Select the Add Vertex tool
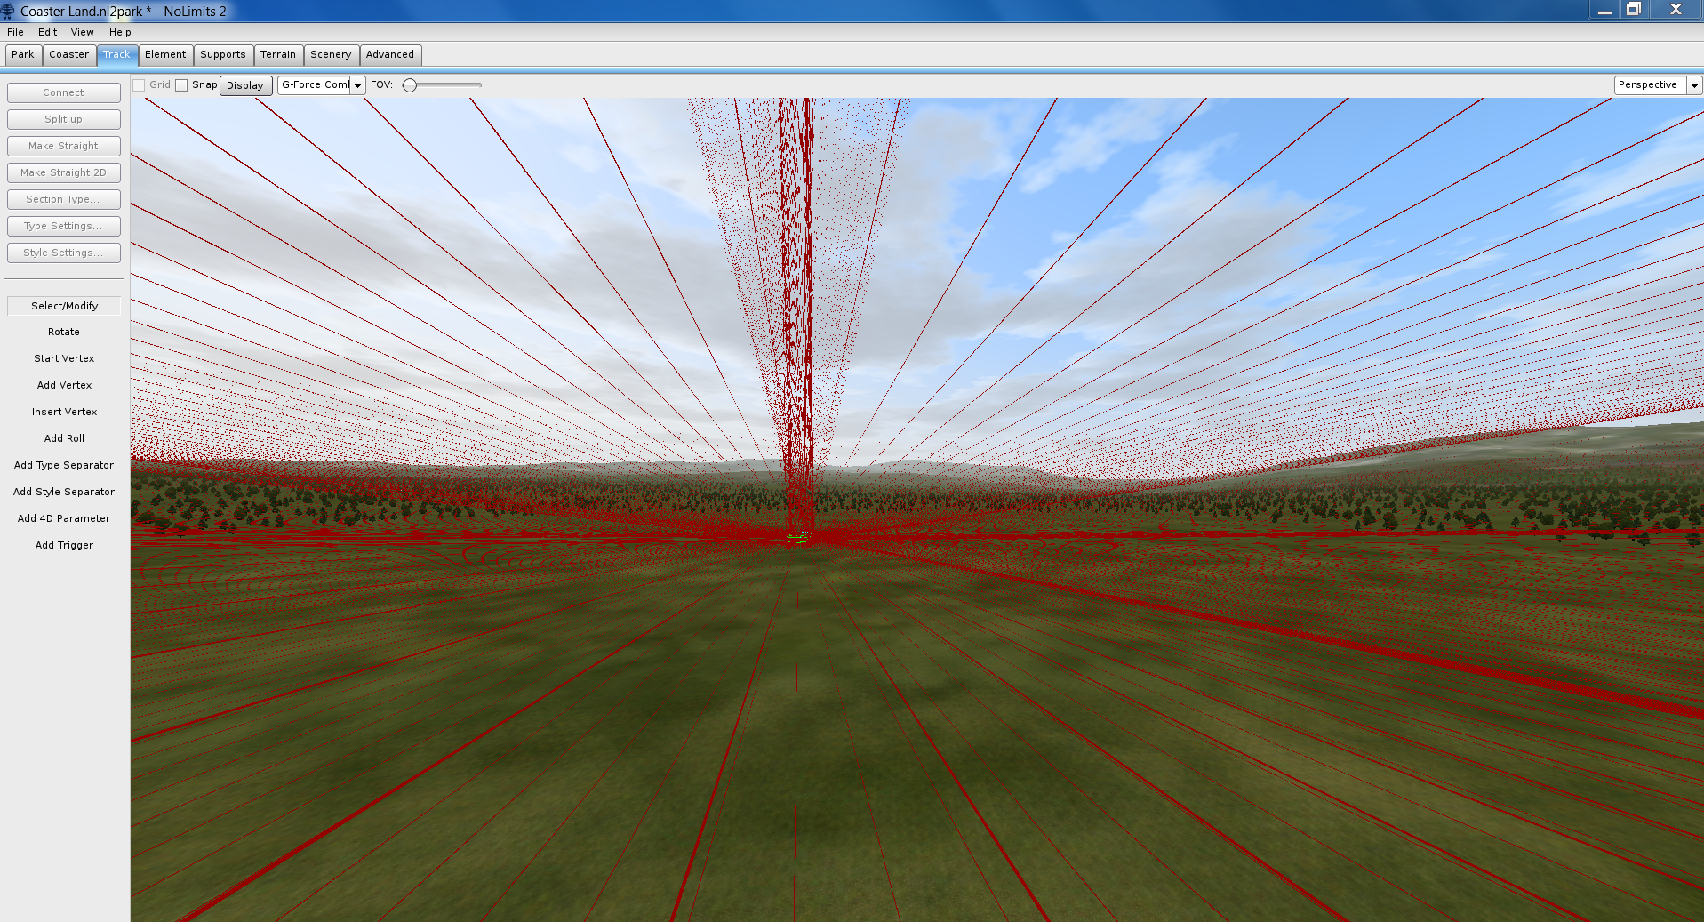Screen dimensions: 1704x922 64,385
